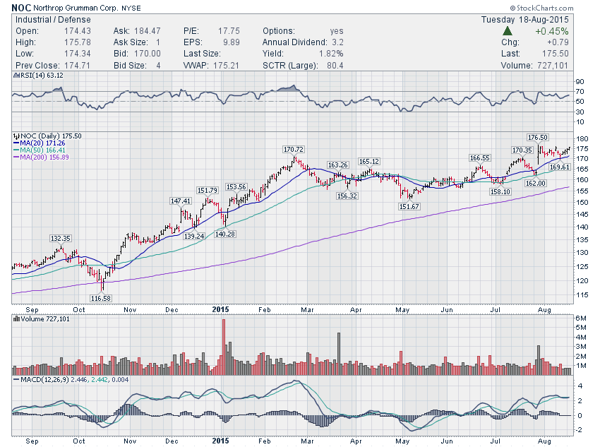Click the Yield value 1.82%

pyautogui.click(x=331, y=54)
